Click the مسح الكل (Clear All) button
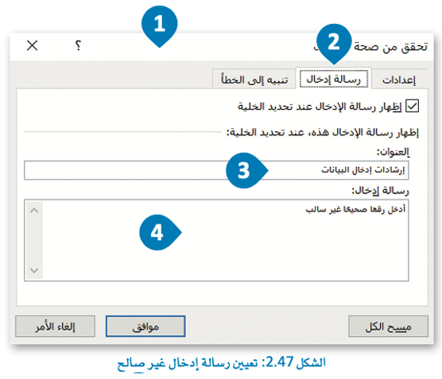Image resolution: width=442 pixels, height=379 pixels. [388, 327]
